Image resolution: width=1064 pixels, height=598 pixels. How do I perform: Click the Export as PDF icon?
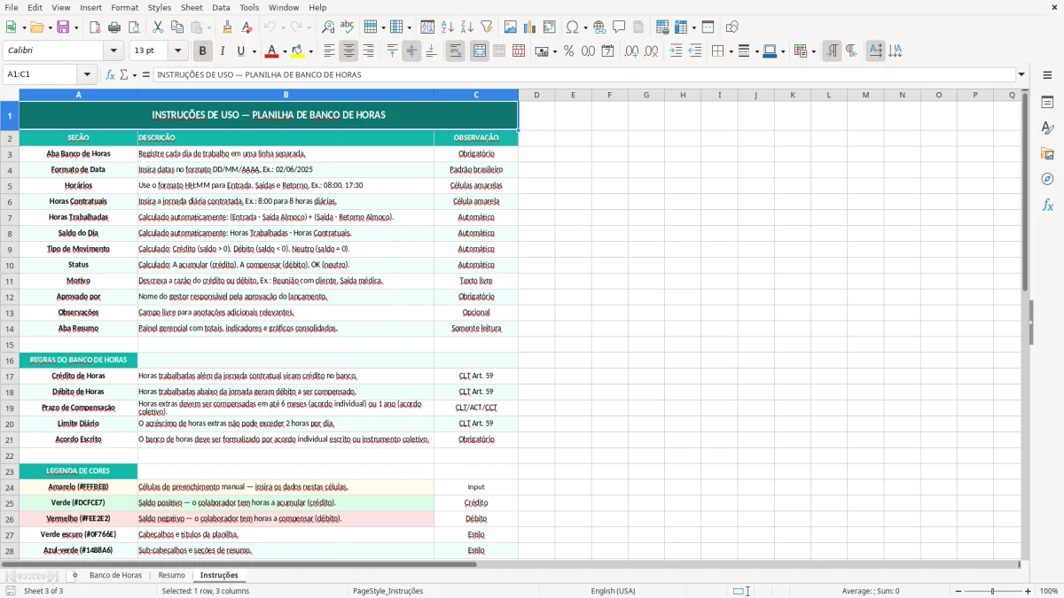(95, 27)
